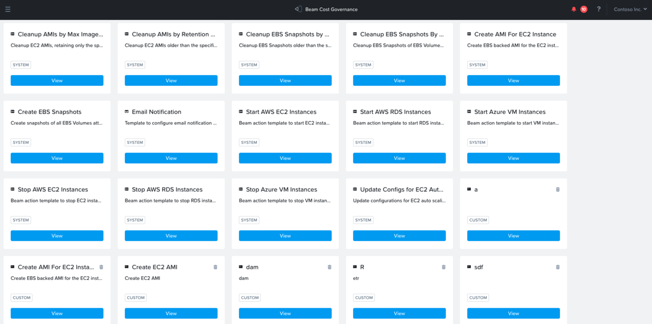Image resolution: width=652 pixels, height=324 pixels.
Task: Click the icon beside Start AWS RDS Instances
Action: 355,111
